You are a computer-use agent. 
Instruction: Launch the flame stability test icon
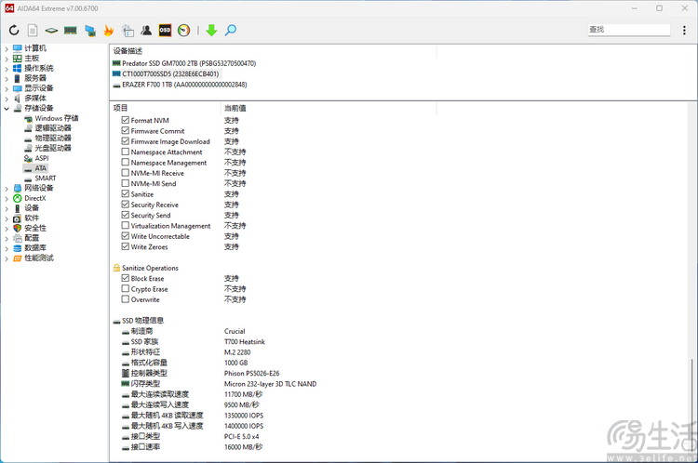pyautogui.click(x=109, y=31)
